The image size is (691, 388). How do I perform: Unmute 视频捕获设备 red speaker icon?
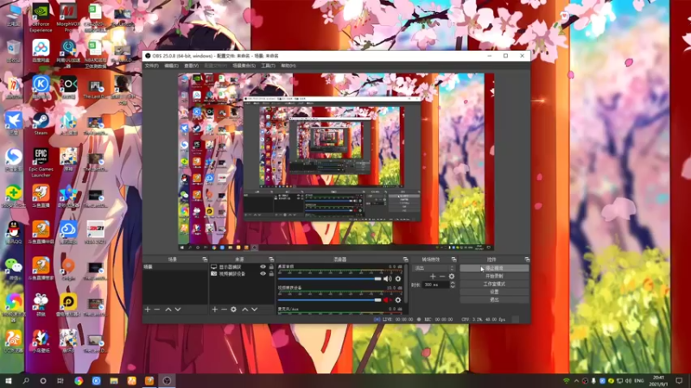click(387, 300)
